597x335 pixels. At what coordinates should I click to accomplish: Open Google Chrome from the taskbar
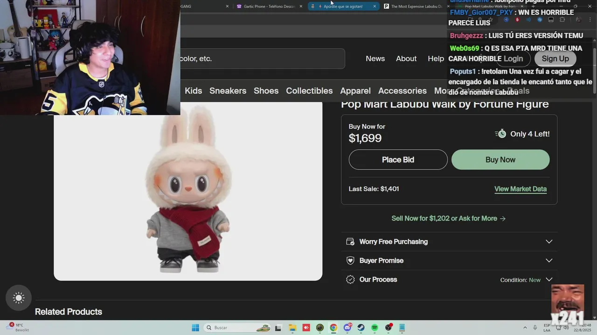click(x=333, y=328)
